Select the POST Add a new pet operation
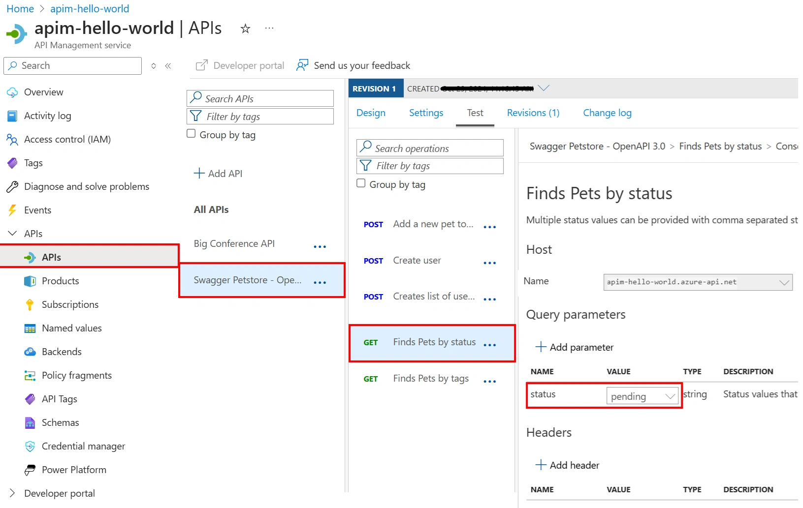Image resolution: width=803 pixels, height=508 pixels. 433,224
